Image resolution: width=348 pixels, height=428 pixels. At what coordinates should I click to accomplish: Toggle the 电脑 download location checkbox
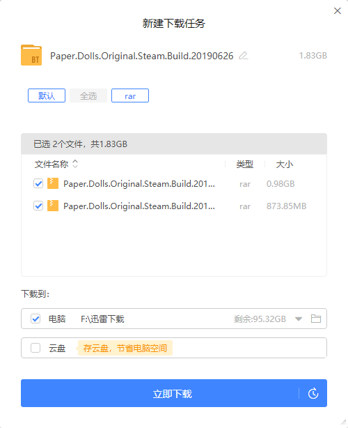[x=35, y=319]
